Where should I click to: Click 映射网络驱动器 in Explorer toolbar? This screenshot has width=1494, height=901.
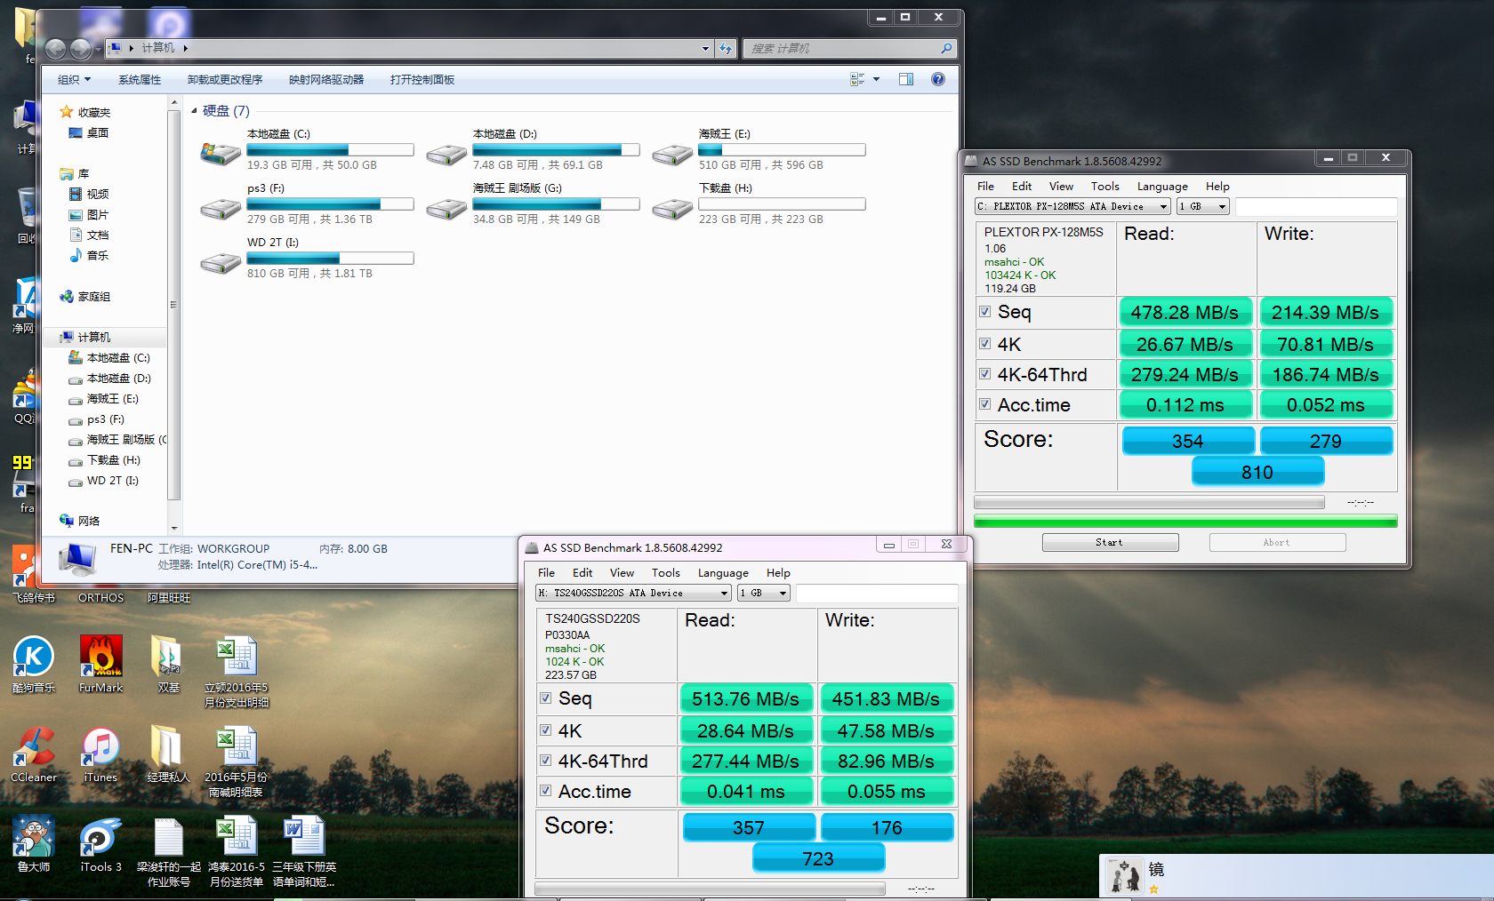click(x=326, y=79)
